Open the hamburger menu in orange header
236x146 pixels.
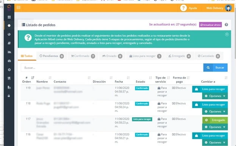19,7
